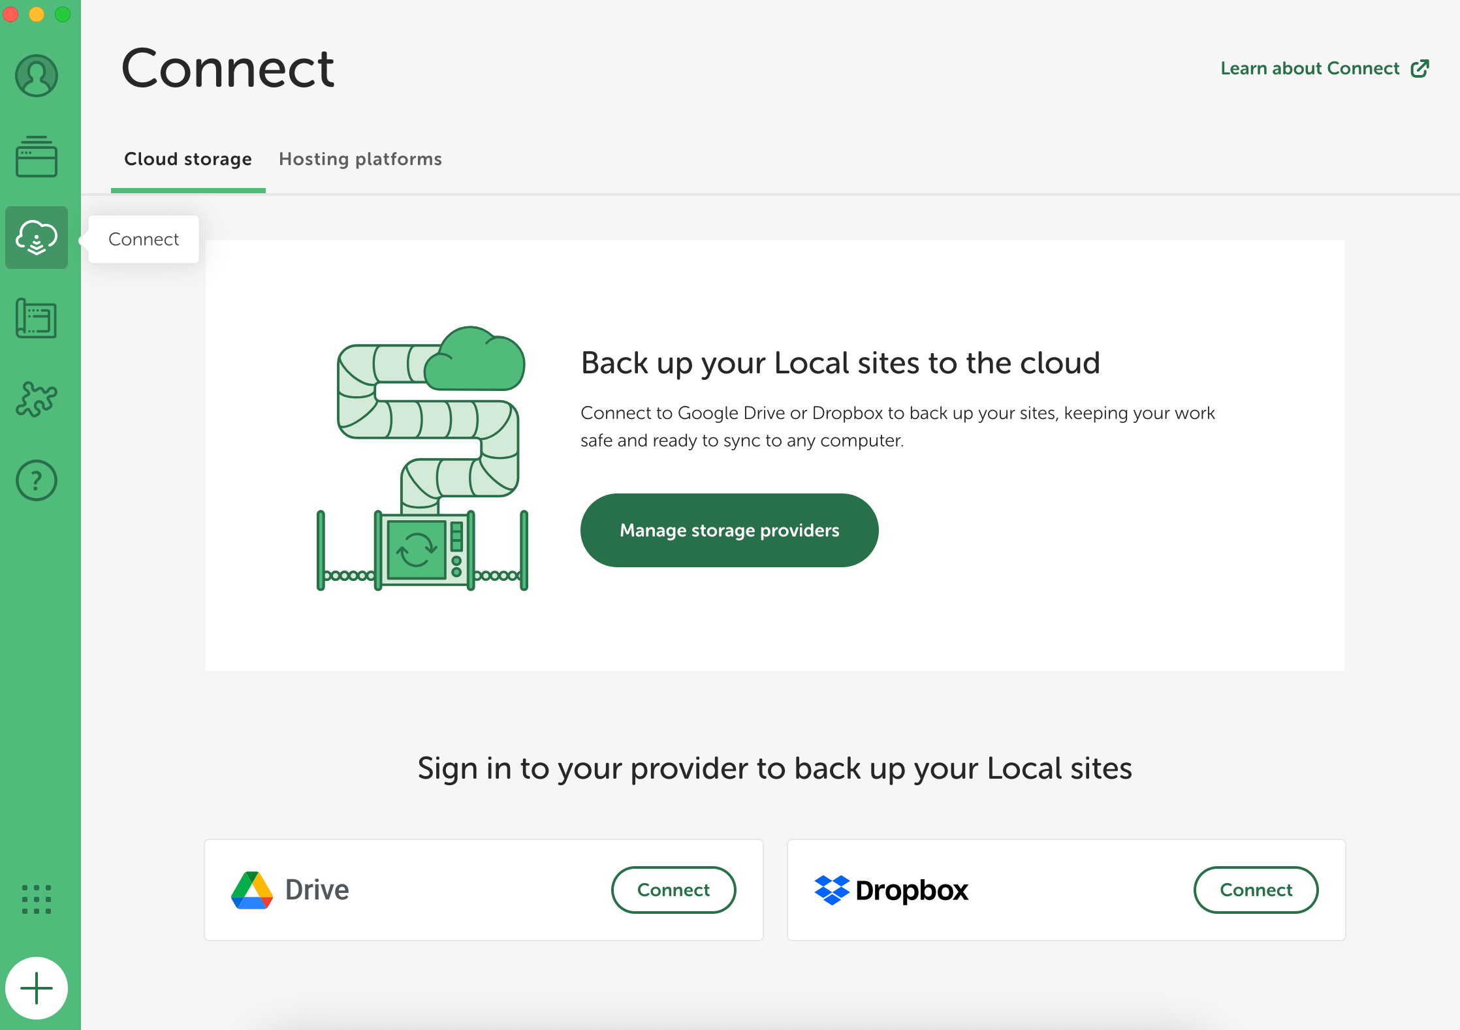Click the Dropbox logo

tap(891, 890)
